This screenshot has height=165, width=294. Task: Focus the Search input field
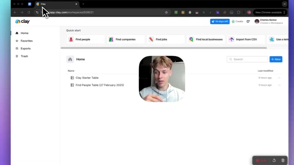click(247, 59)
